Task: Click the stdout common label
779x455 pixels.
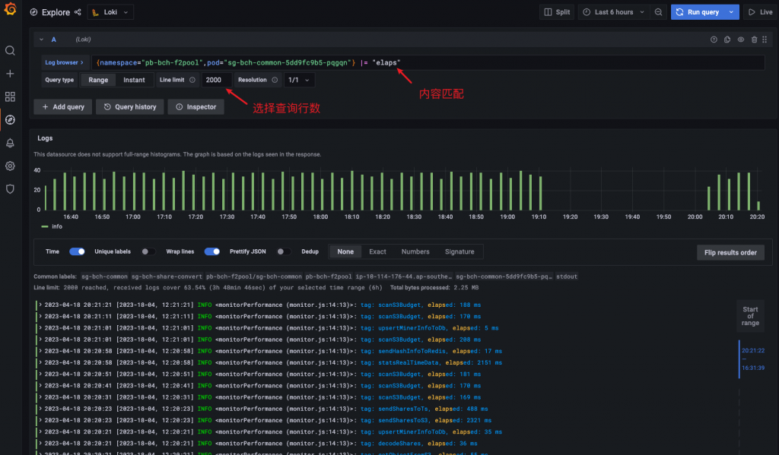Action: point(567,276)
